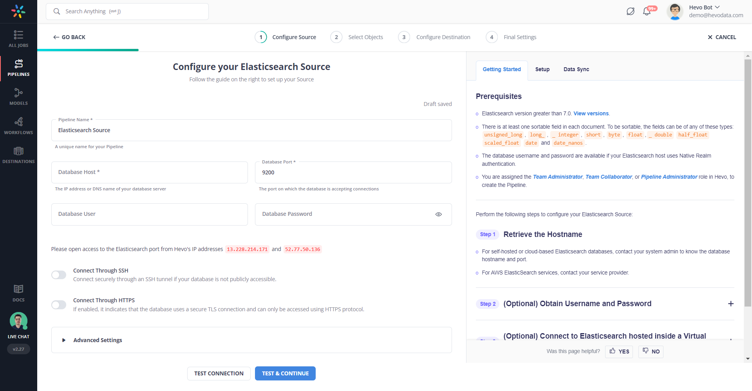Open the chat bubble icon in header

(630, 11)
